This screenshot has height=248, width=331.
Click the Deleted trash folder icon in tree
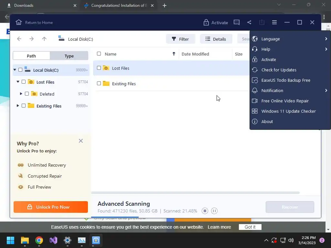pos(34,93)
